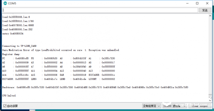This screenshot has width=214, height=111.
Task: Click the LBEG value 0x400d1c7c
Action: [51, 79]
